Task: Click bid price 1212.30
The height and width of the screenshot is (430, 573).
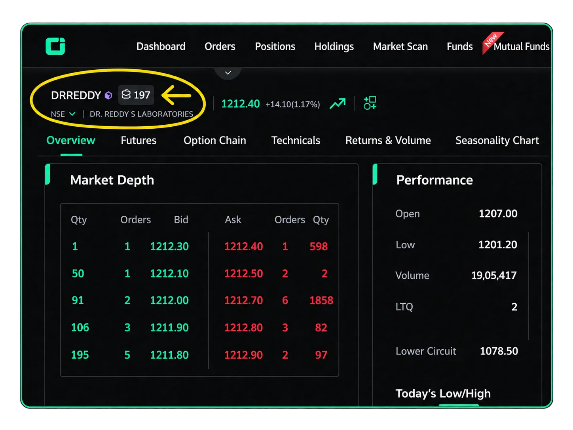Action: coord(169,247)
